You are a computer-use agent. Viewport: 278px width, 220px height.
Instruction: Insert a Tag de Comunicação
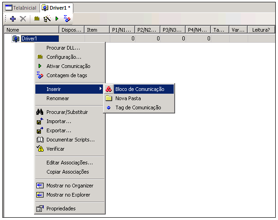[x=138, y=107]
